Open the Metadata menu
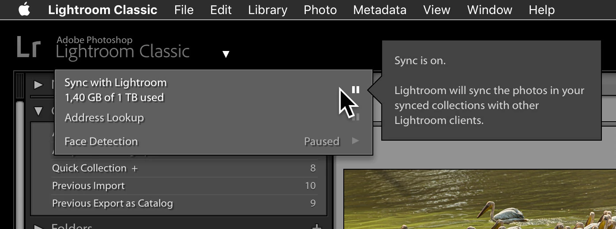Image resolution: width=616 pixels, height=229 pixels. point(380,10)
